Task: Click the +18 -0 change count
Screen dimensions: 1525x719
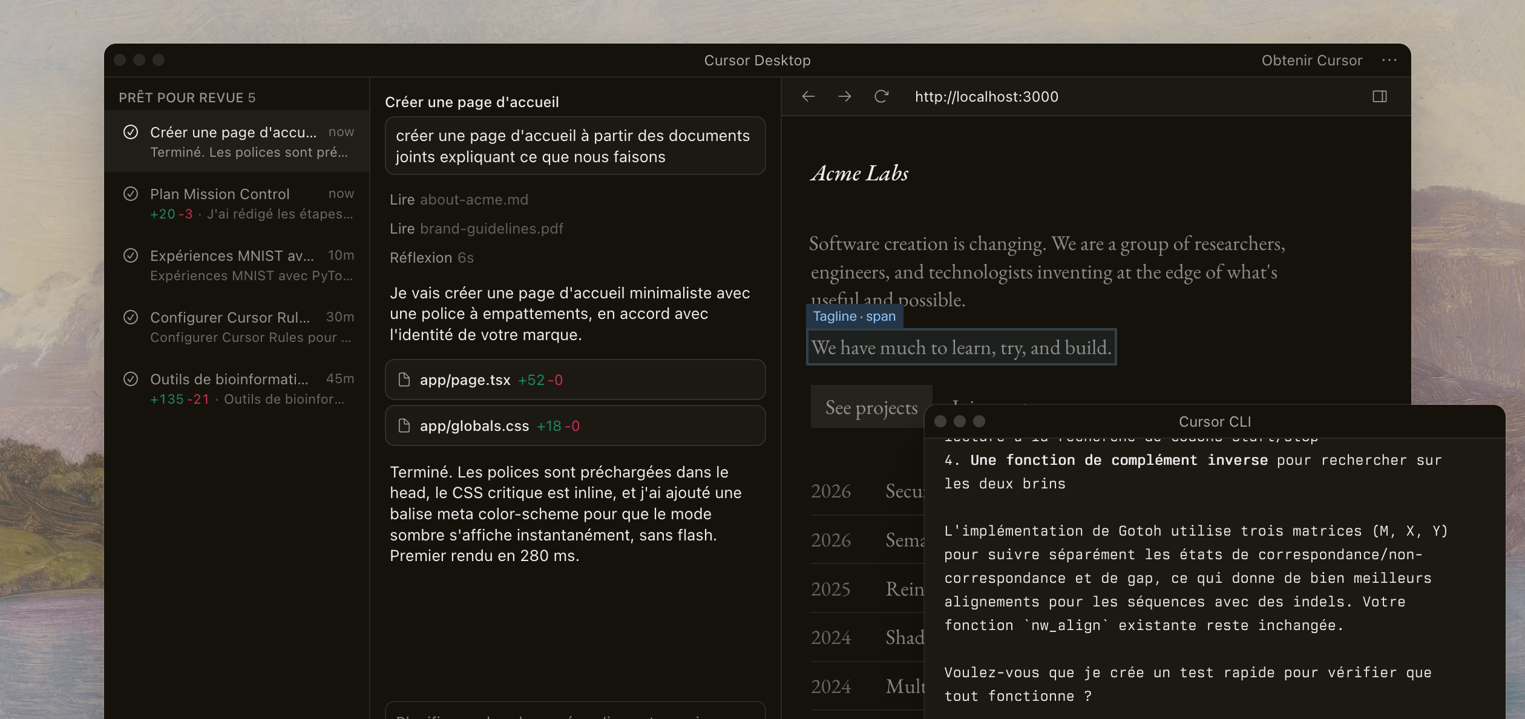Action: pyautogui.click(x=558, y=426)
